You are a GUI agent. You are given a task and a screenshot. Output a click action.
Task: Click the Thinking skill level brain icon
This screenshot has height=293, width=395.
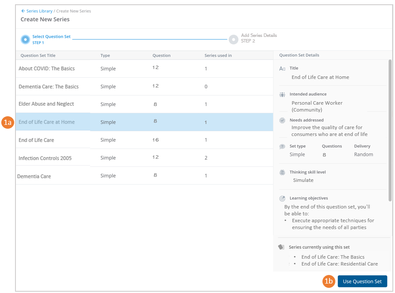click(282, 172)
